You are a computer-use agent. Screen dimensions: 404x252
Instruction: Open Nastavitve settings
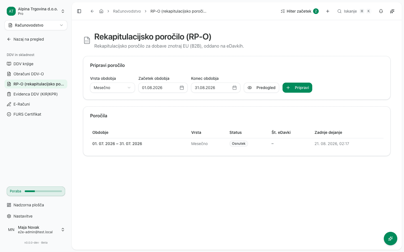pos(36,216)
